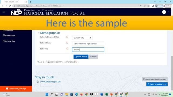Open Accessibility settings
173x97 pixels.
coord(16,89)
